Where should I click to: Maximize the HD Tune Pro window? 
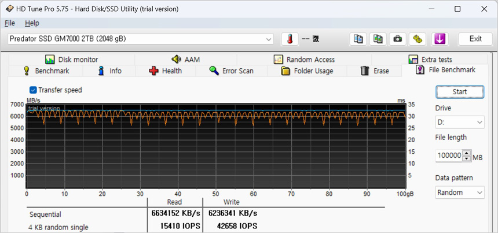point(457,9)
